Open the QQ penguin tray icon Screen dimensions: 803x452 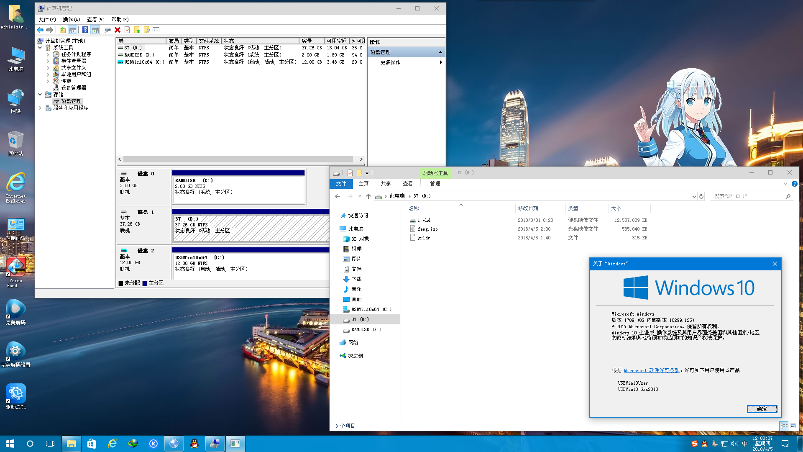click(705, 444)
